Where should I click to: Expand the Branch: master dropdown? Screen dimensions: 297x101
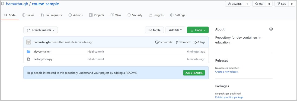point(41,30)
